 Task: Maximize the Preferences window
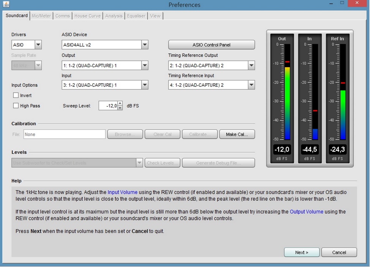pyautogui.click(x=342, y=3)
